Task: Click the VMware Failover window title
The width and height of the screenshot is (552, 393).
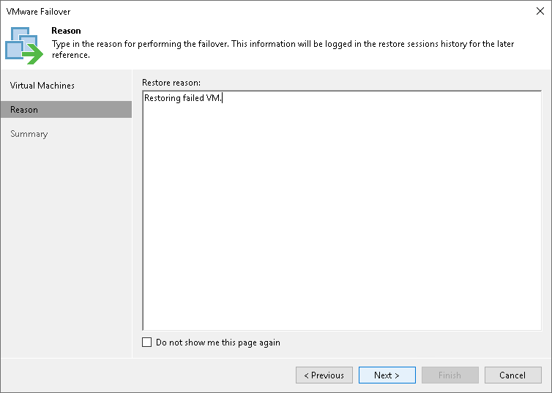Action: 38,12
